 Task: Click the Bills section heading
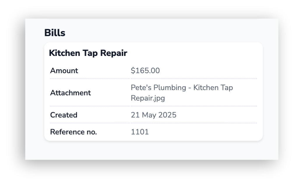(55, 33)
